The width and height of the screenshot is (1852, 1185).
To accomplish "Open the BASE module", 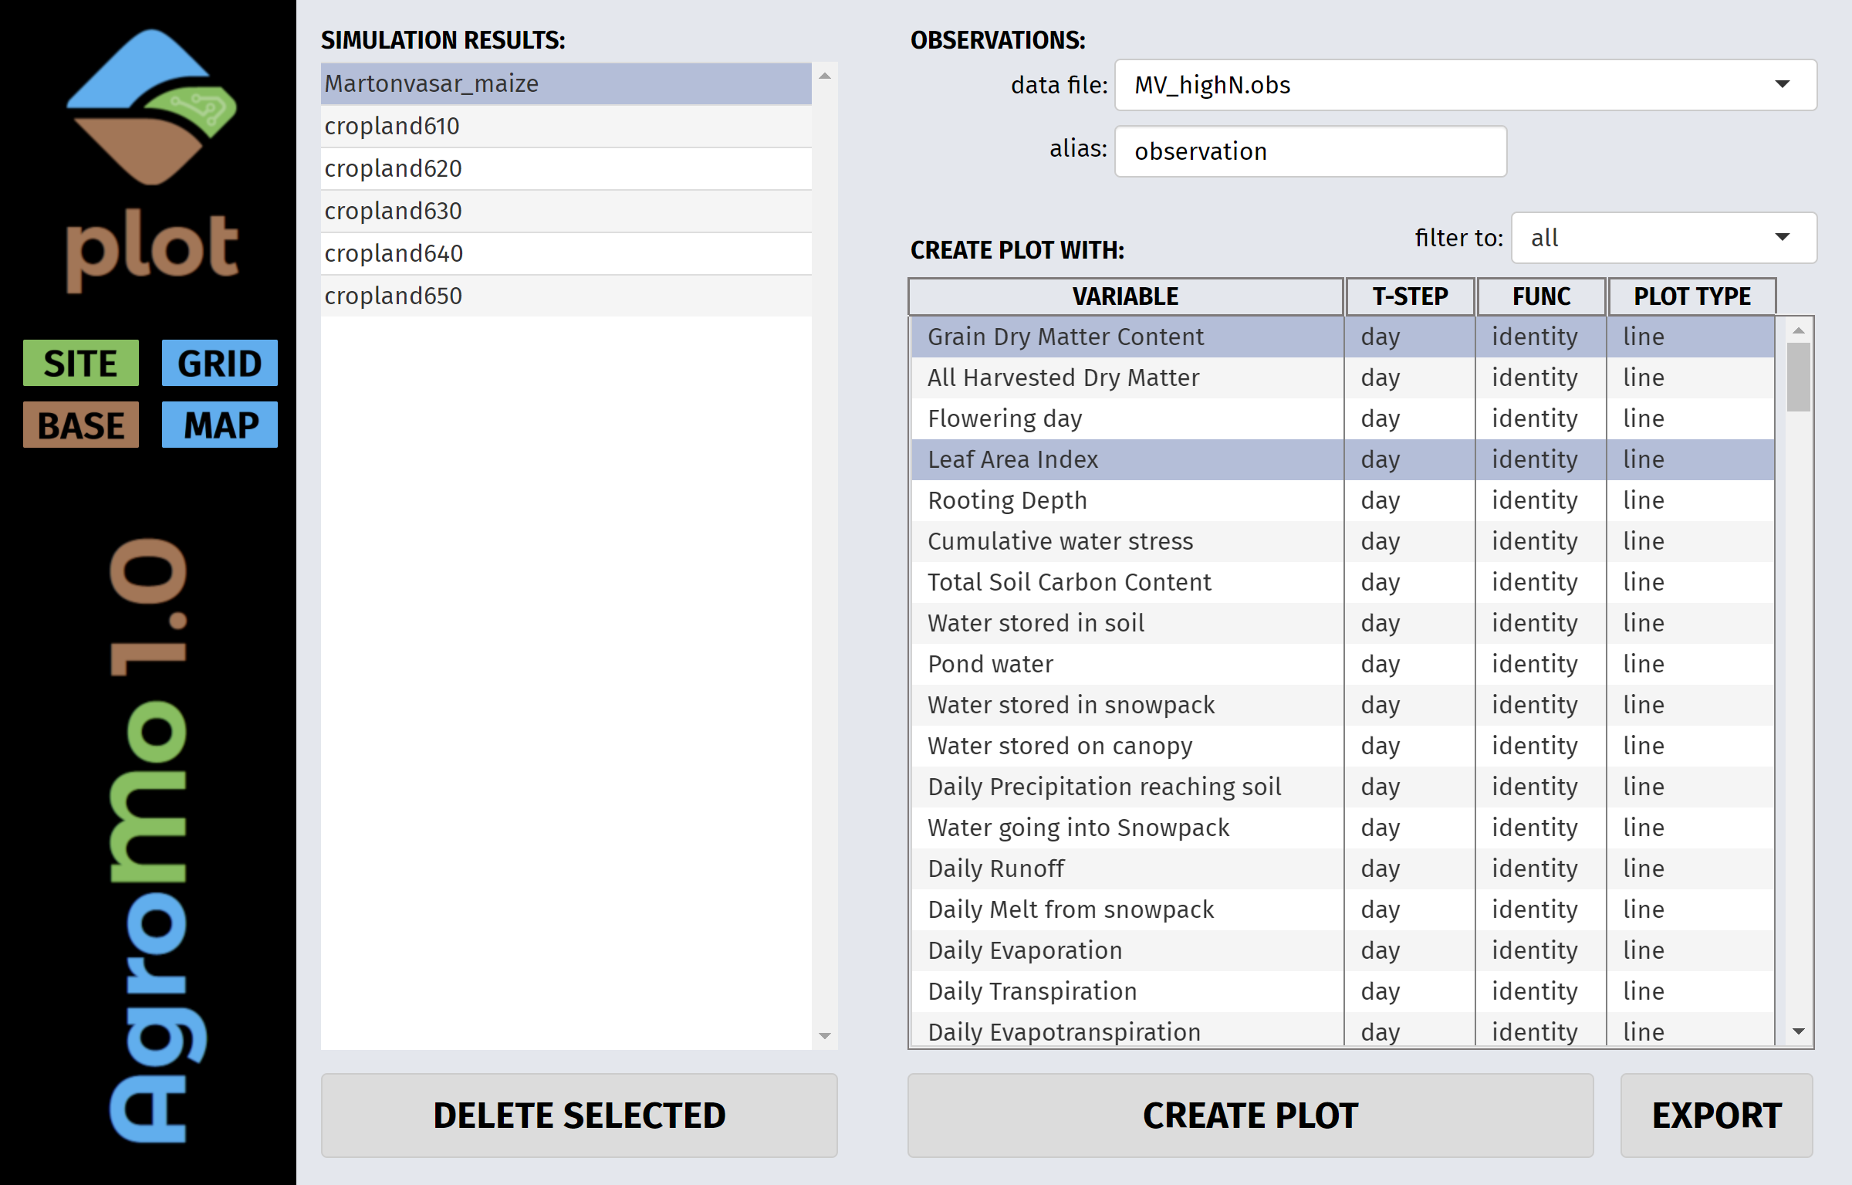I will pos(81,425).
